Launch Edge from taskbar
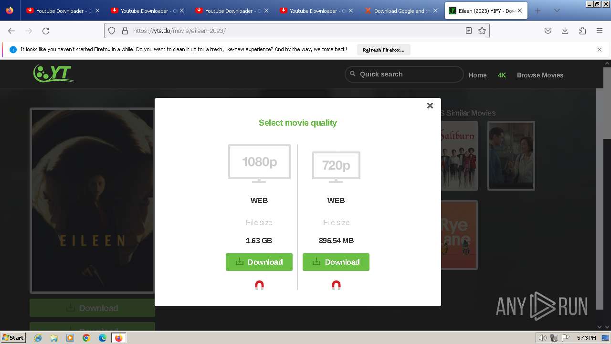 [103, 338]
